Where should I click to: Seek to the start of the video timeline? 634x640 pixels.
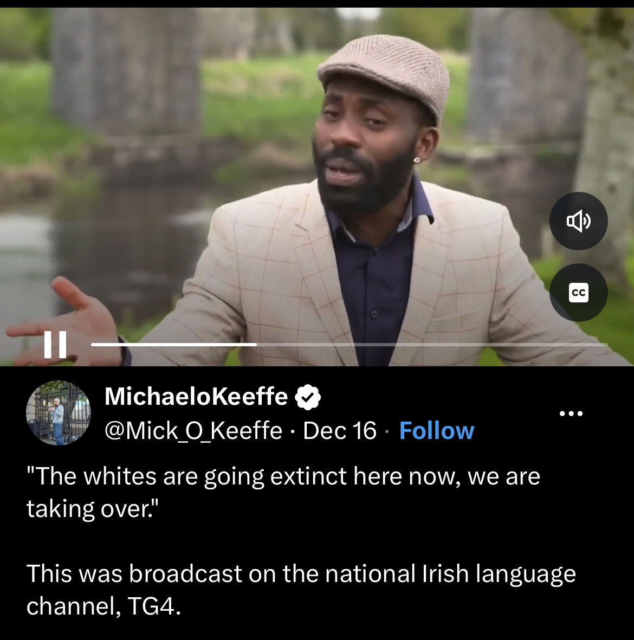(x=93, y=345)
